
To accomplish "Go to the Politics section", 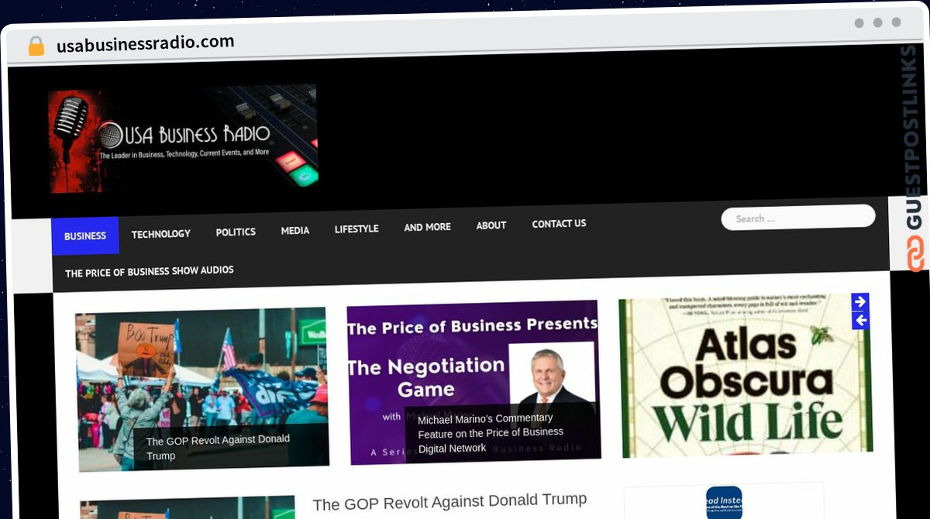I will point(236,232).
